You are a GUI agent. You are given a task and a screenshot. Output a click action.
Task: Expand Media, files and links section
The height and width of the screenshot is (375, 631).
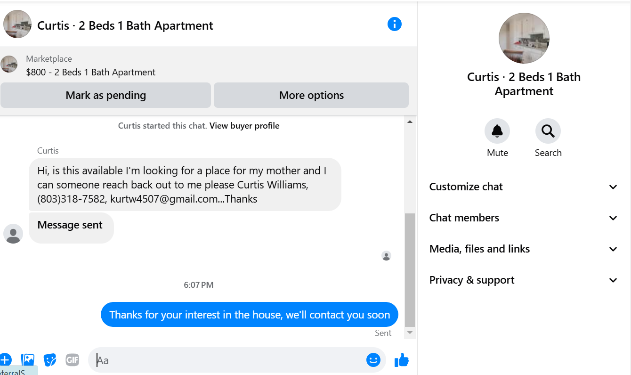524,249
